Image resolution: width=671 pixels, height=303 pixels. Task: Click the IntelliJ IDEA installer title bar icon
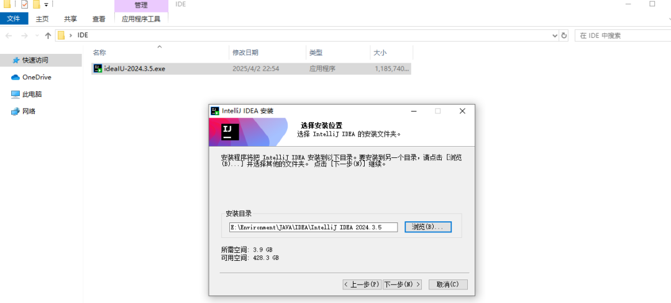point(215,111)
